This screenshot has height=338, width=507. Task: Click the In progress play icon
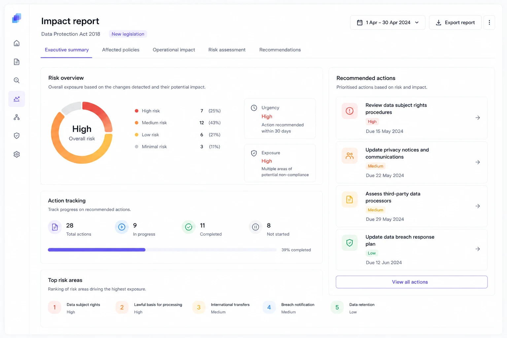[122, 227]
